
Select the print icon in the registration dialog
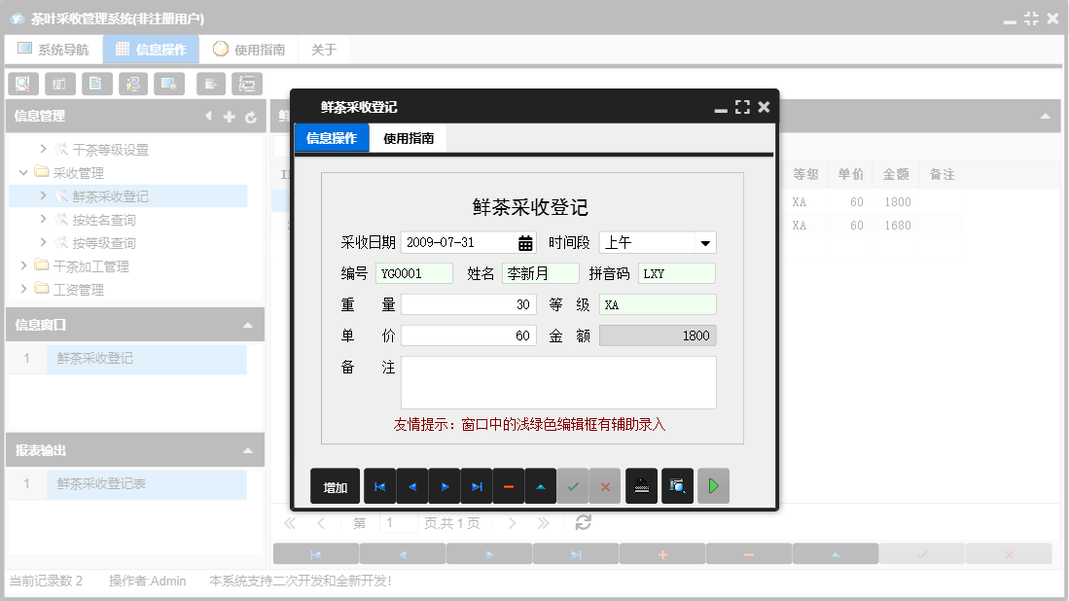coord(642,485)
